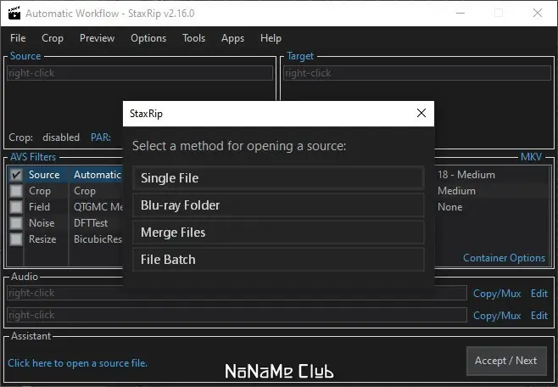Select the 'None' tune entry
Image resolution: width=558 pixels, height=387 pixels.
pyautogui.click(x=449, y=207)
